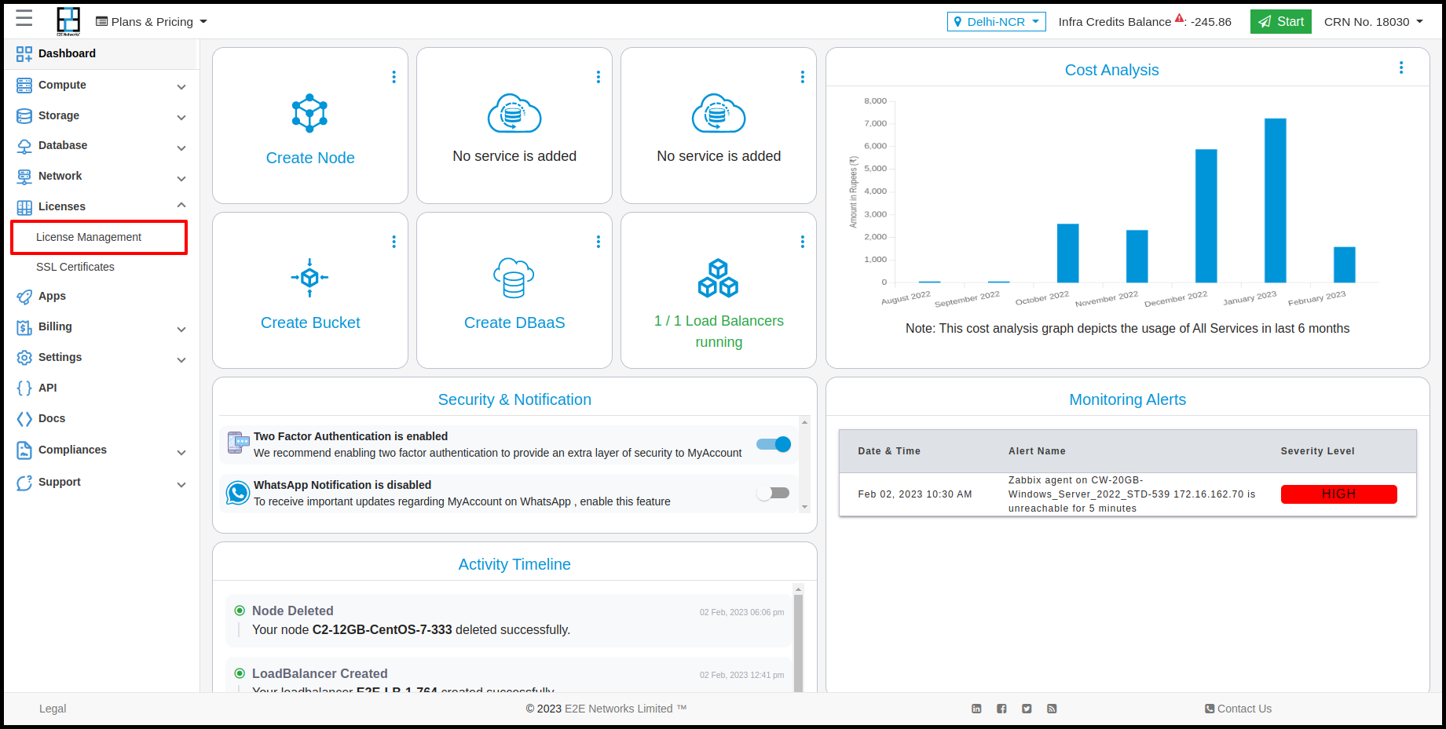Screen dimensions: 1446x729
Task: Open three-dot menu on Create Bucket card
Action: pyautogui.click(x=394, y=242)
